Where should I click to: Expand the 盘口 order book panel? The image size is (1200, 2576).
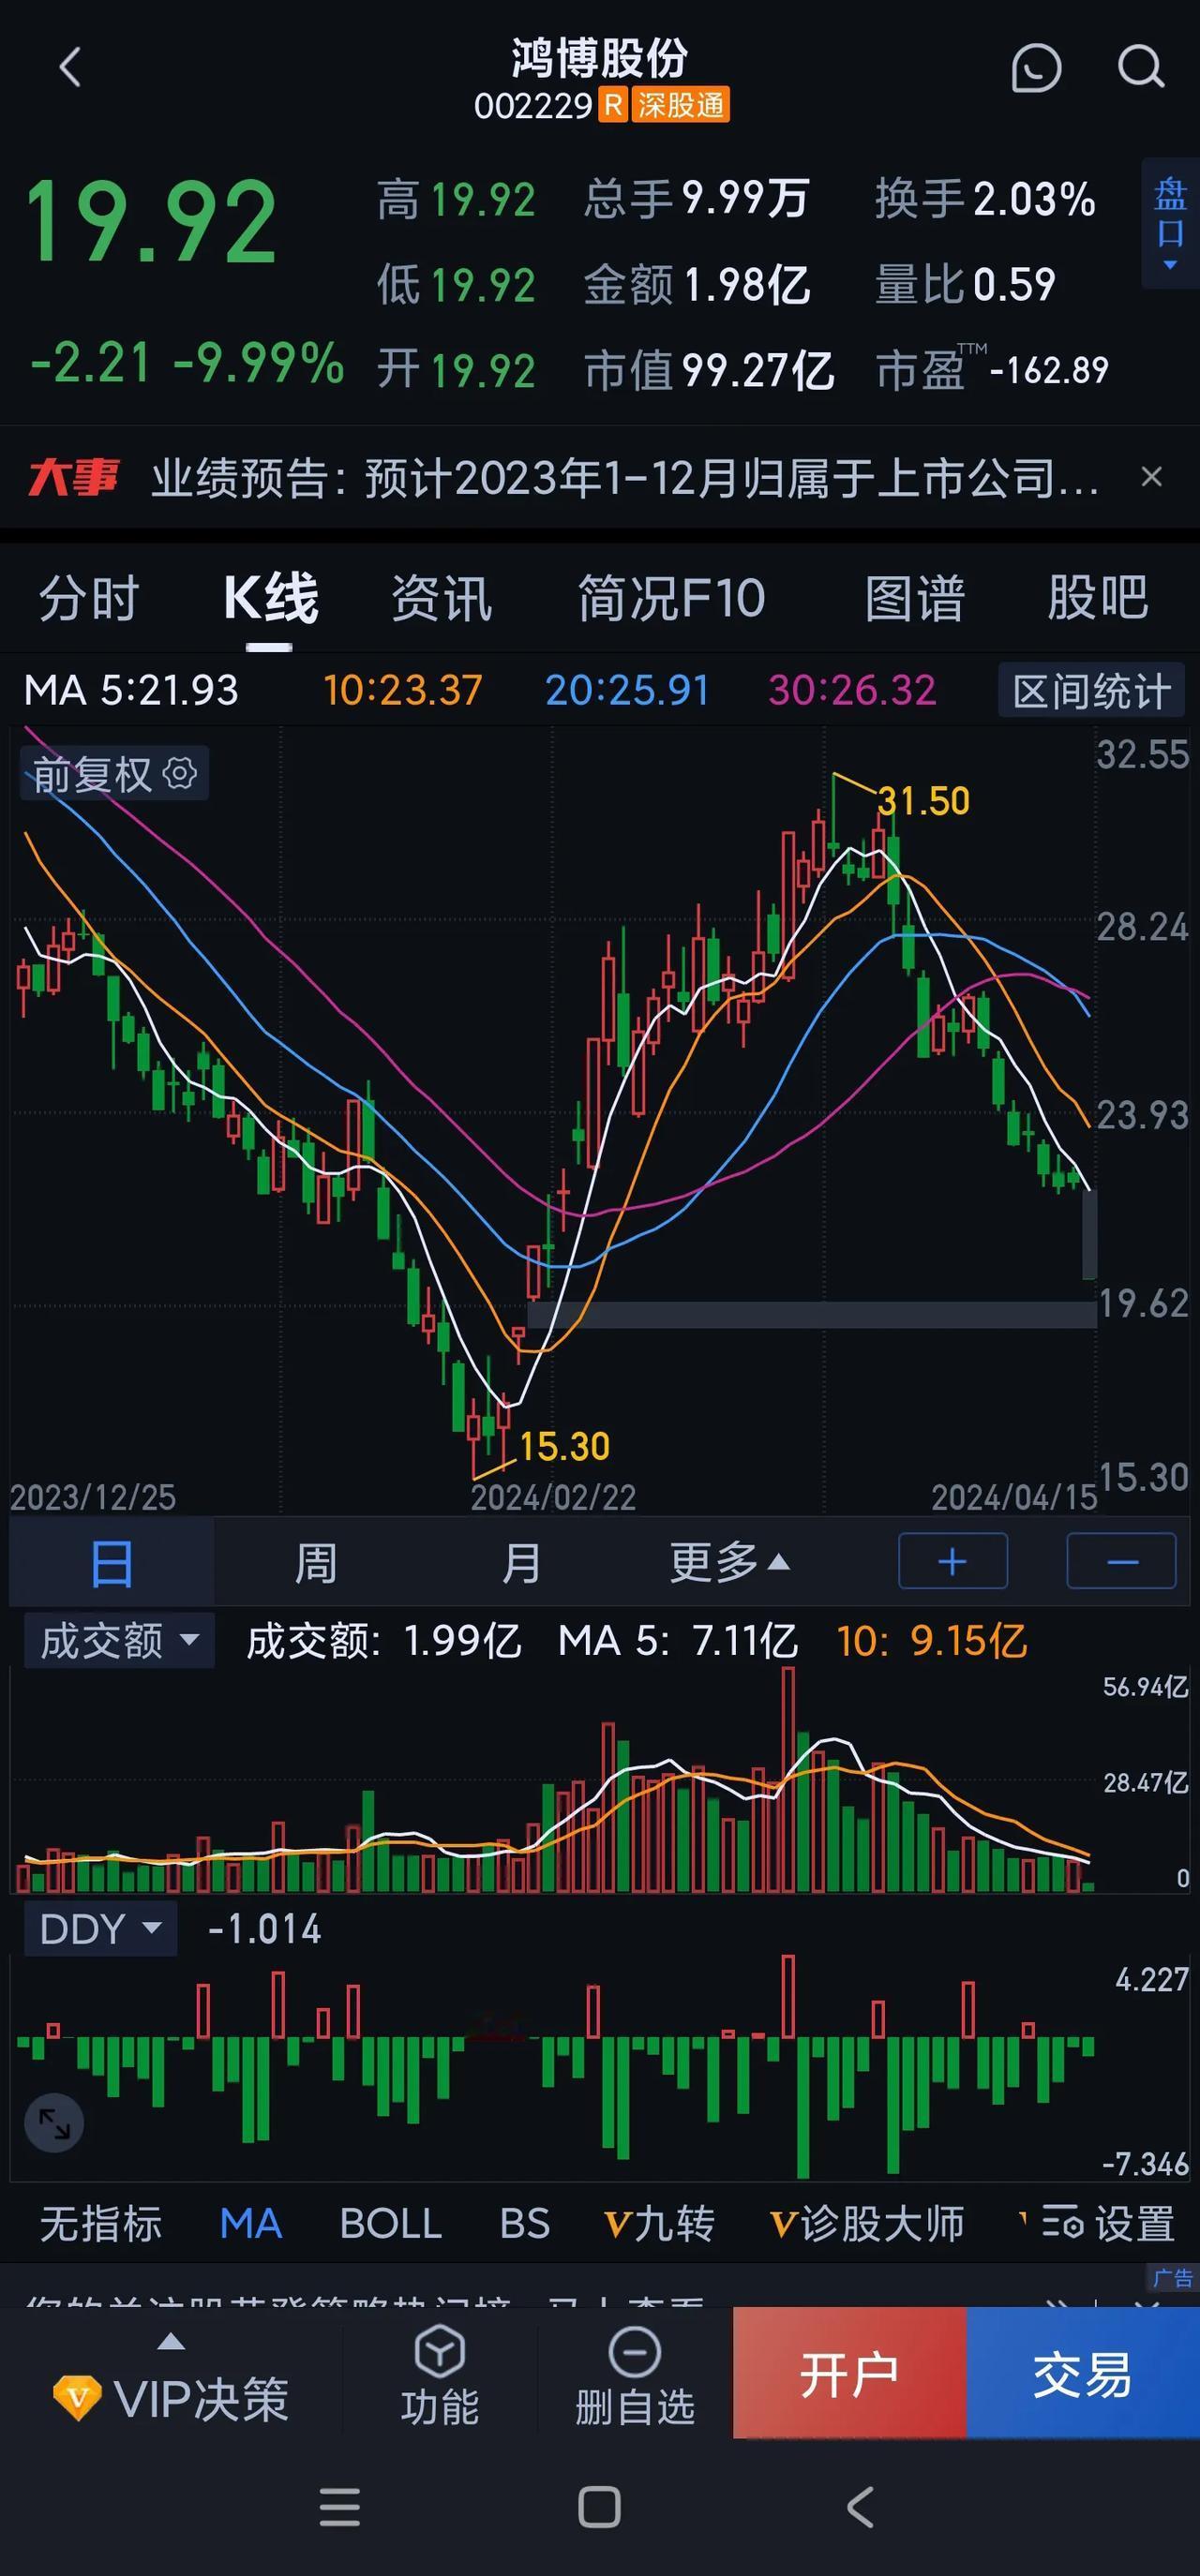pyautogui.click(x=1170, y=223)
